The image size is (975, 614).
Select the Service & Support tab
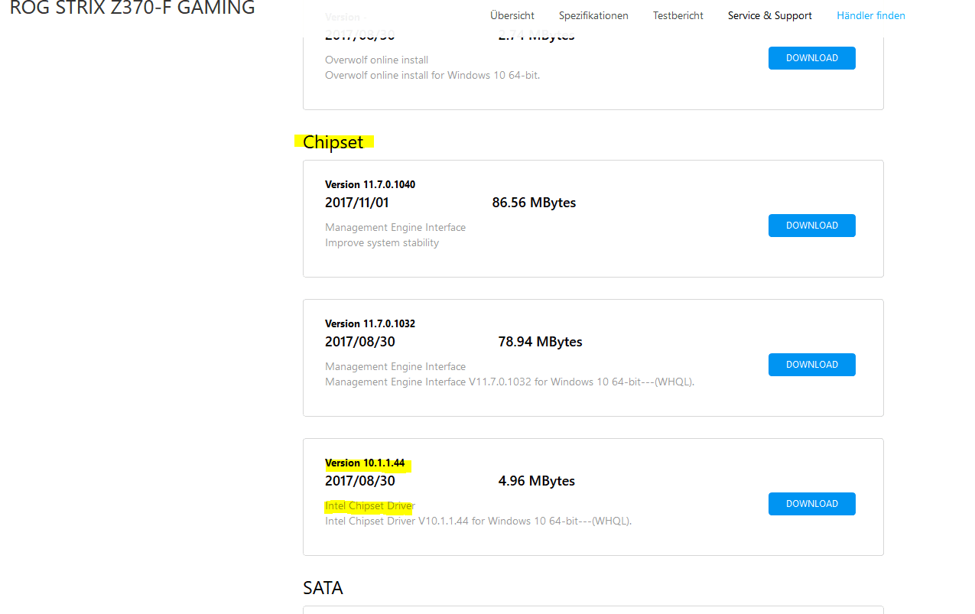770,15
